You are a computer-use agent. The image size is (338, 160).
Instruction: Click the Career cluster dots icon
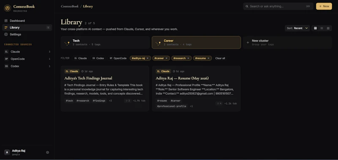158,43
